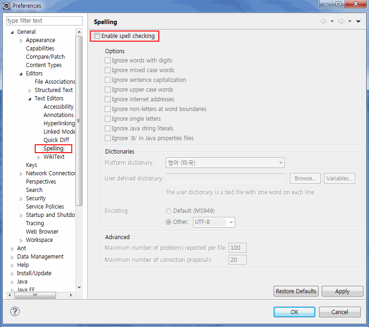Click the type filter text field

point(44,21)
